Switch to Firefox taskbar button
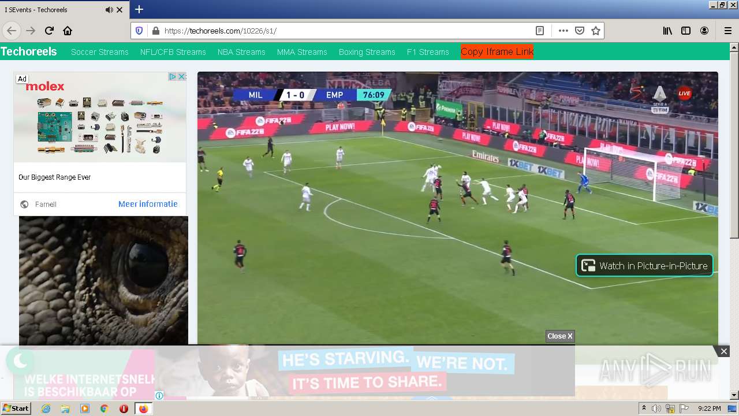The image size is (739, 416). coord(143,408)
